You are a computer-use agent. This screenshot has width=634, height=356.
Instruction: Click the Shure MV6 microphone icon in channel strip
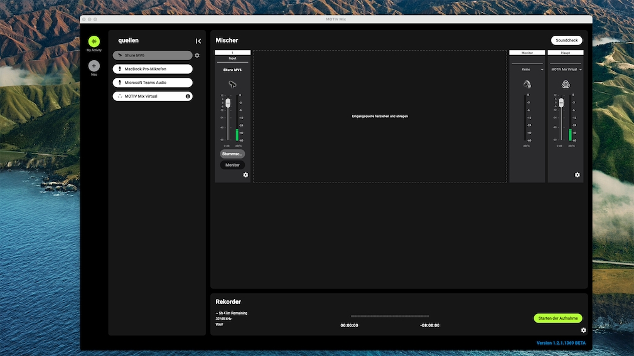(x=232, y=85)
